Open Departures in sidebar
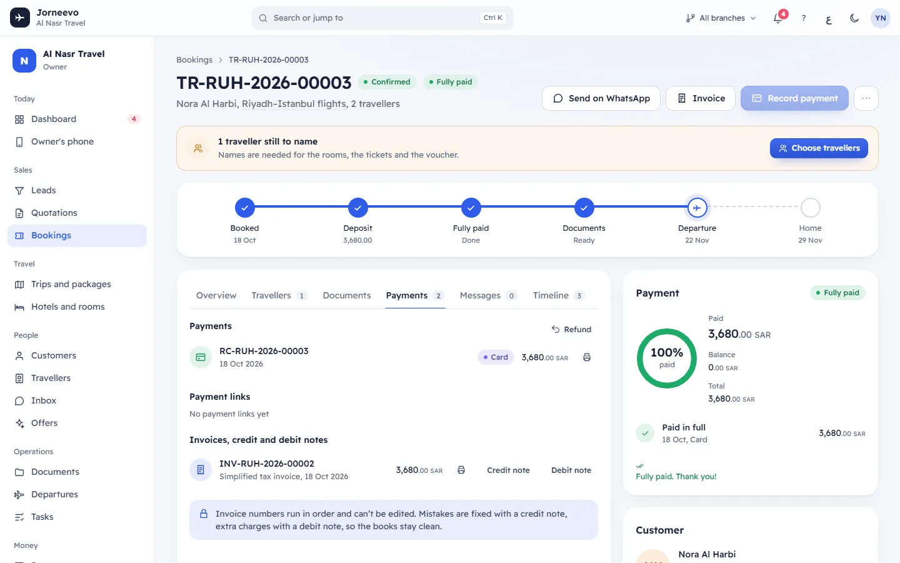The height and width of the screenshot is (563, 900). [77, 494]
